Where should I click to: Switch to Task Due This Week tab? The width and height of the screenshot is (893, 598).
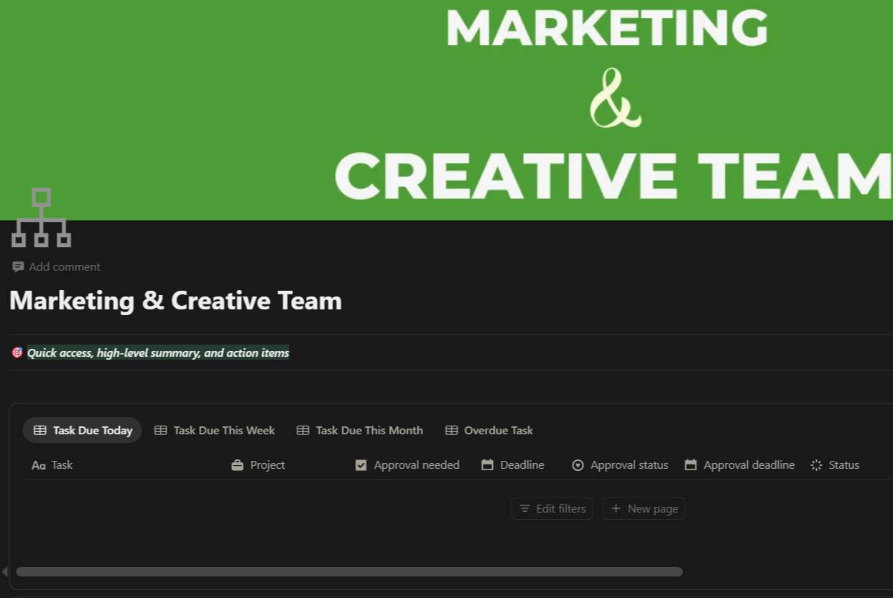(x=214, y=431)
